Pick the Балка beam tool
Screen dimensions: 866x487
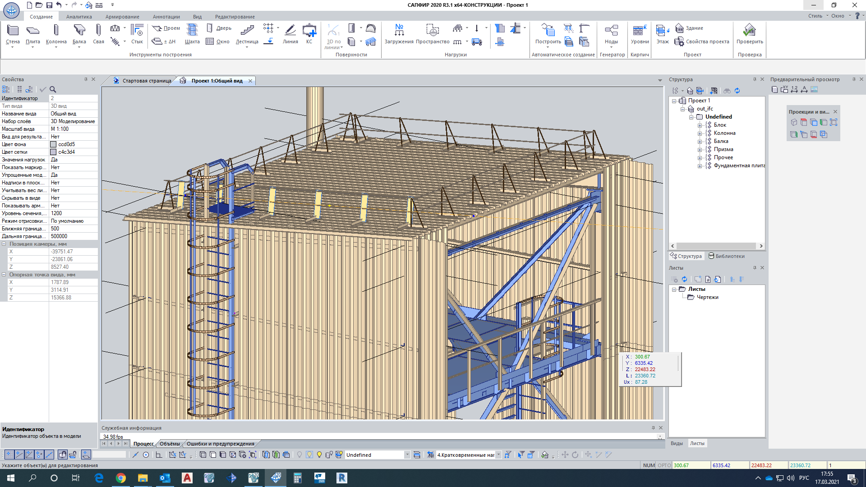79,34
